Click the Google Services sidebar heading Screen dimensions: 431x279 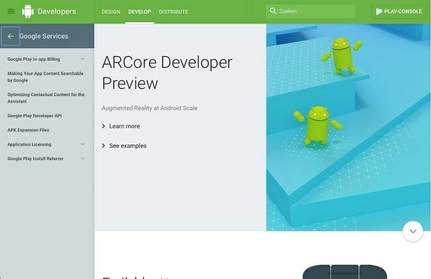[x=44, y=36]
